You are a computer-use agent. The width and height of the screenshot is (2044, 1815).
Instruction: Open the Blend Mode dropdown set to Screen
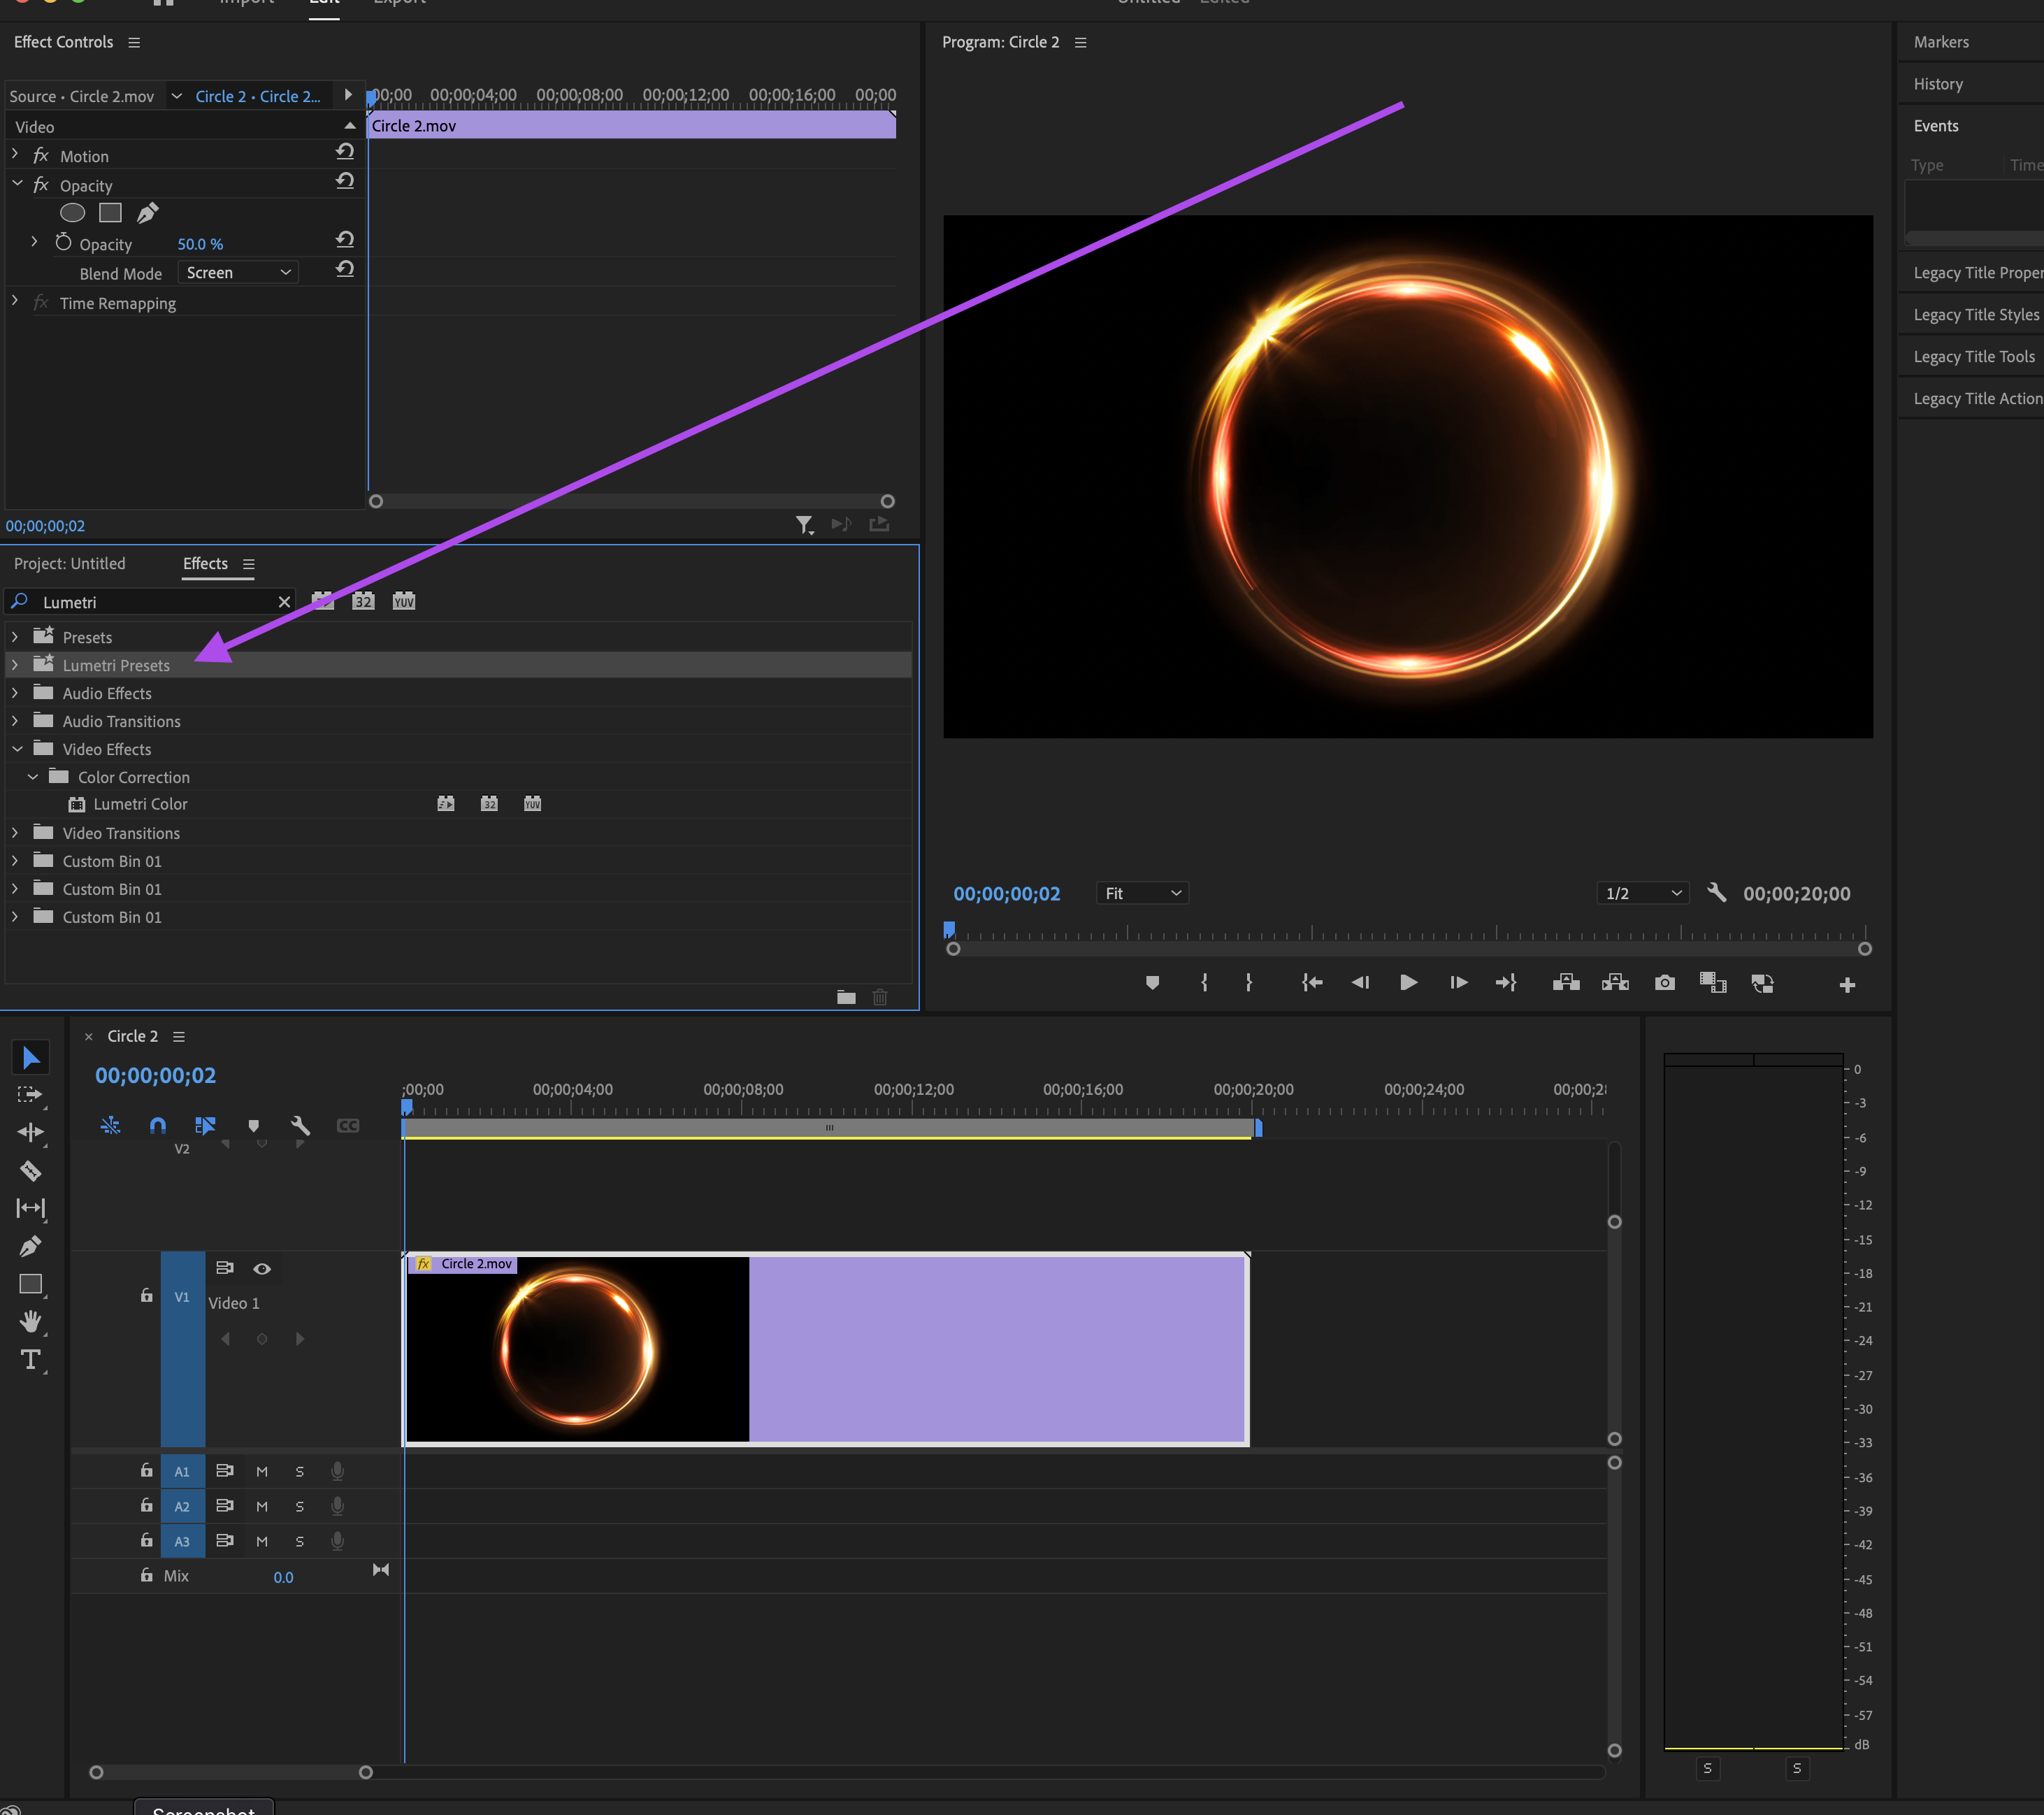click(237, 272)
